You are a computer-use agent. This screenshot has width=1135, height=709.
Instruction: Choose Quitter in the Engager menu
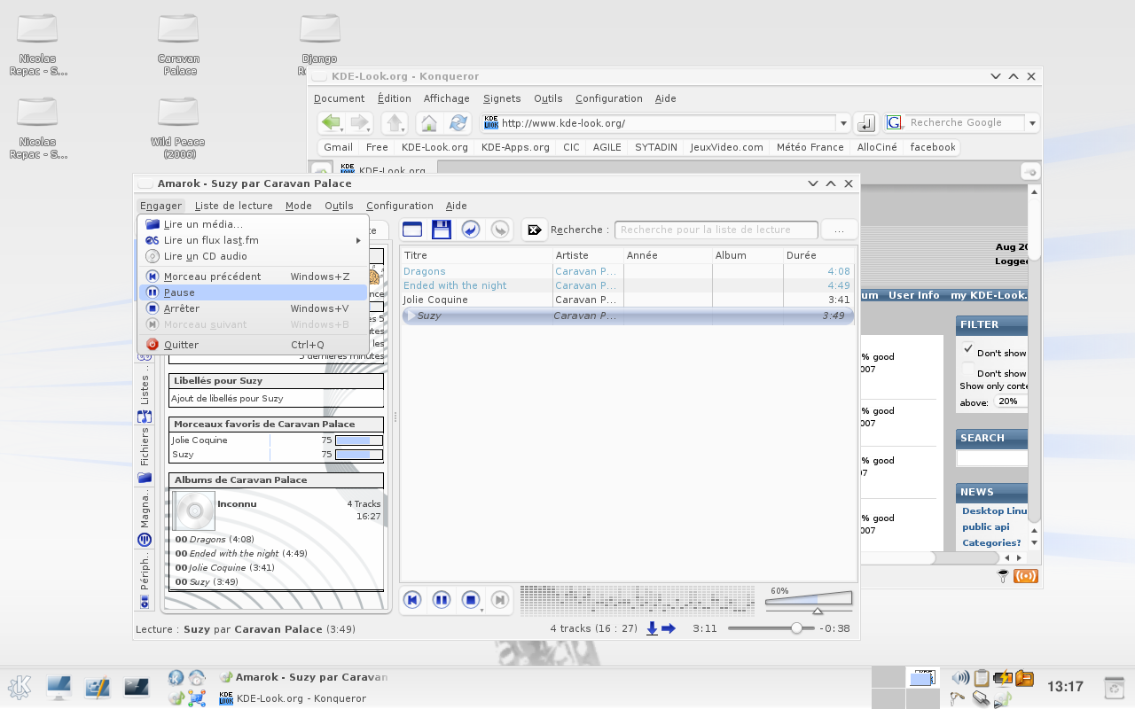point(253,345)
